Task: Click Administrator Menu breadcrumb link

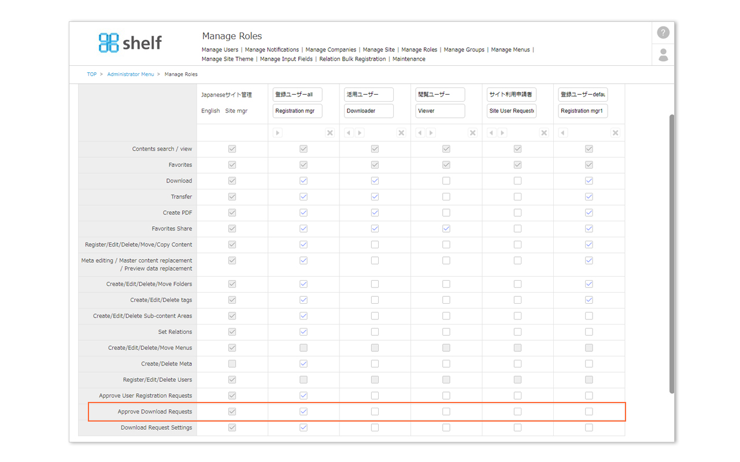Action: 131,74
